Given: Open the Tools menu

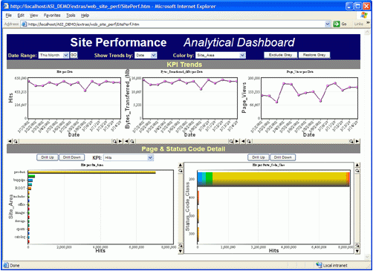Looking at the screenshot, I should click(71, 16).
